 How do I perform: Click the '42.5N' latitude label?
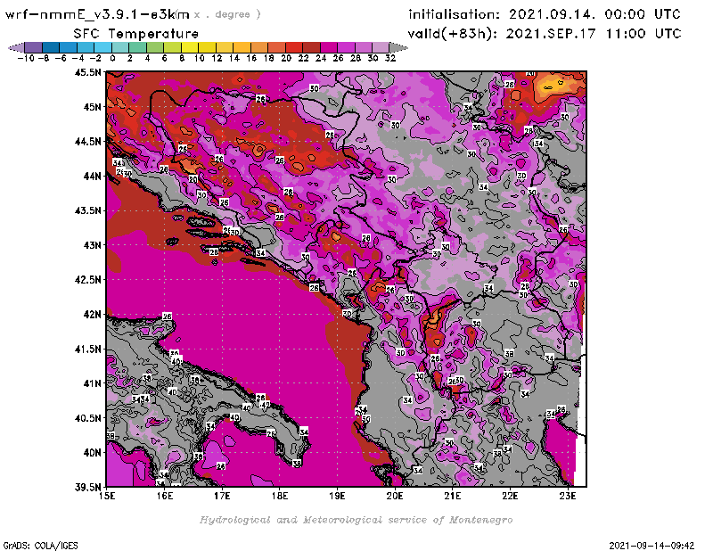88,280
